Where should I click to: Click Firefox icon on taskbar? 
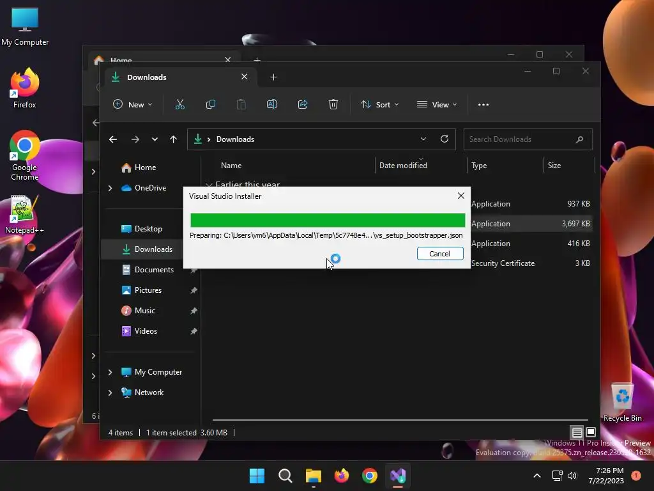tap(342, 476)
